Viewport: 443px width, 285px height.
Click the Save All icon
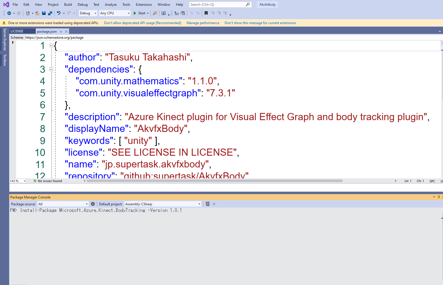tap(50, 13)
